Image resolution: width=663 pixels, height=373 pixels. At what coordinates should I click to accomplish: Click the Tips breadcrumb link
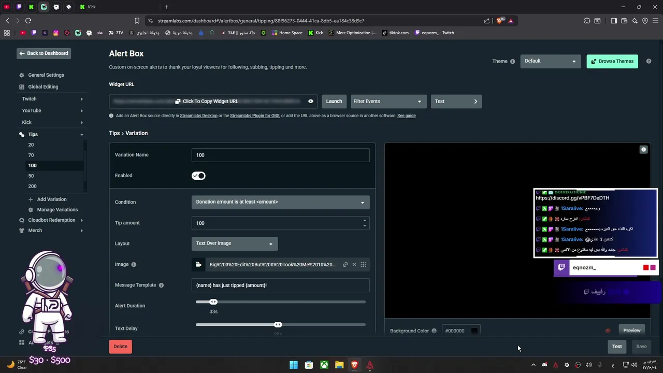[114, 133]
